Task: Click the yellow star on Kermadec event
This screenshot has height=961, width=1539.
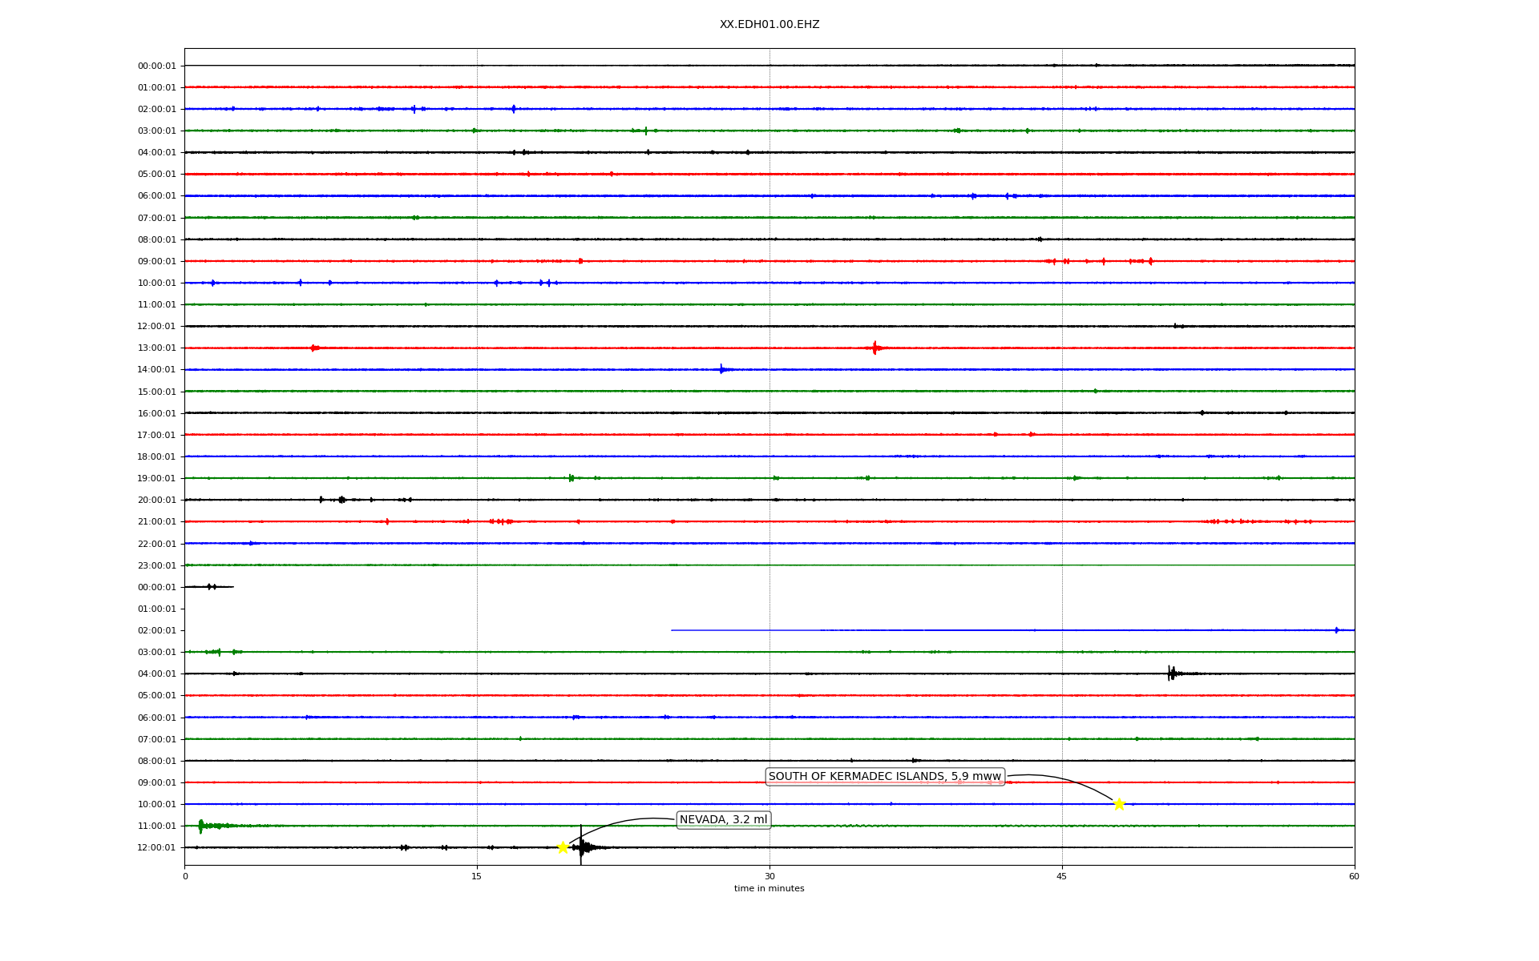Action: coord(1119,804)
